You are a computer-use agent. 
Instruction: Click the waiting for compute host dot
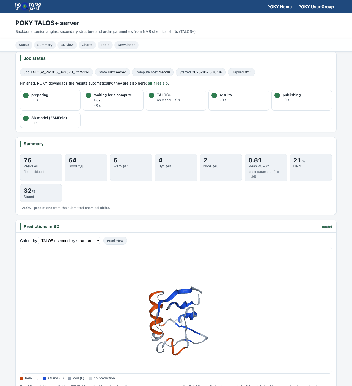pos(89,95)
